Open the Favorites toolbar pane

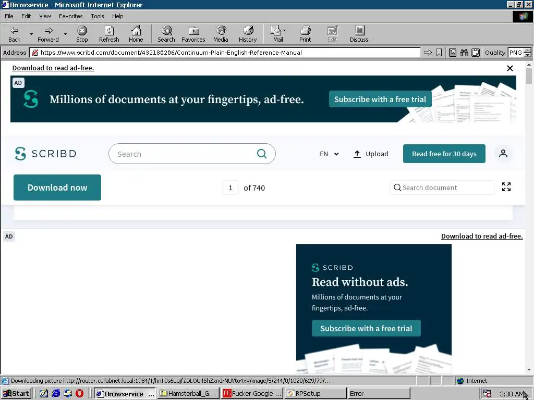[193, 34]
